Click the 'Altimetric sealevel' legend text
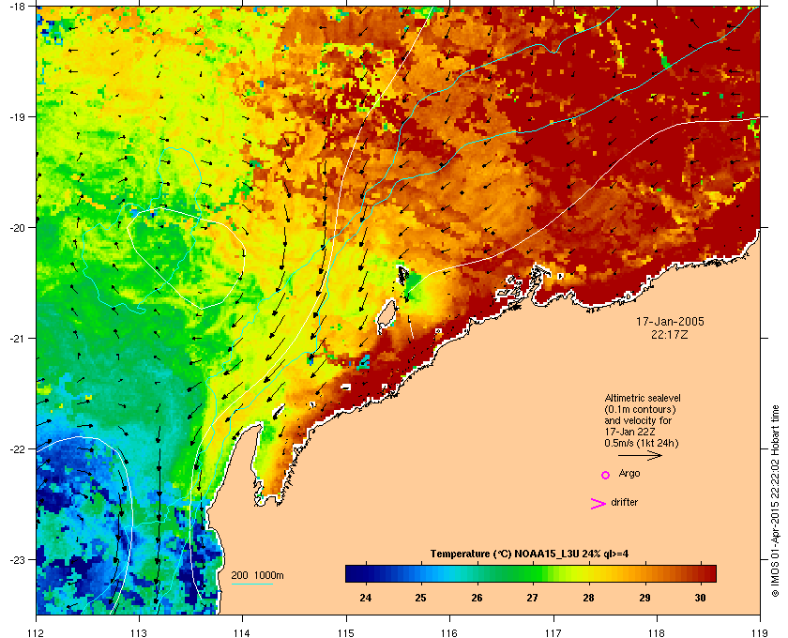The height and width of the screenshot is (638, 788). tap(643, 398)
